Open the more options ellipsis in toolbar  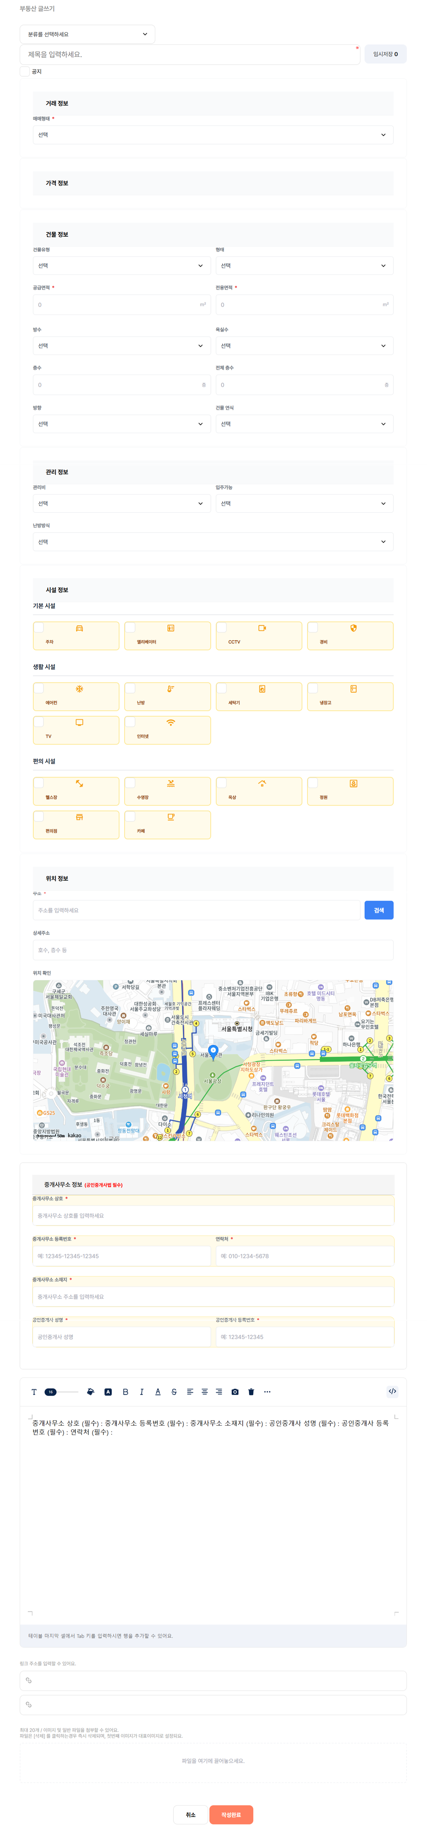[x=268, y=1391]
